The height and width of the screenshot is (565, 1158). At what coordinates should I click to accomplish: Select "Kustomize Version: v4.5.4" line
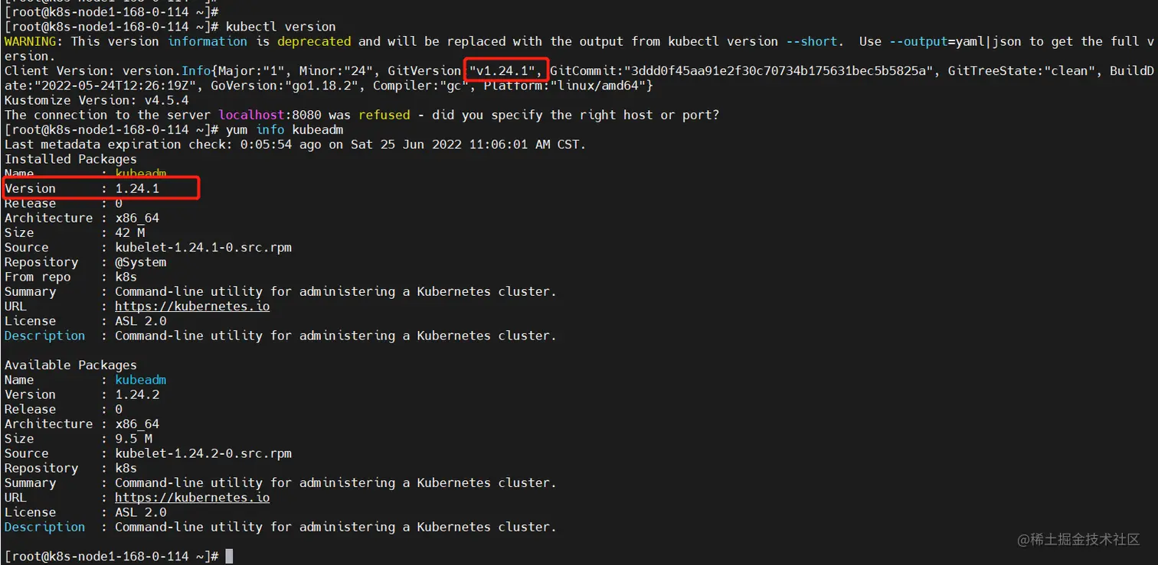(96, 100)
